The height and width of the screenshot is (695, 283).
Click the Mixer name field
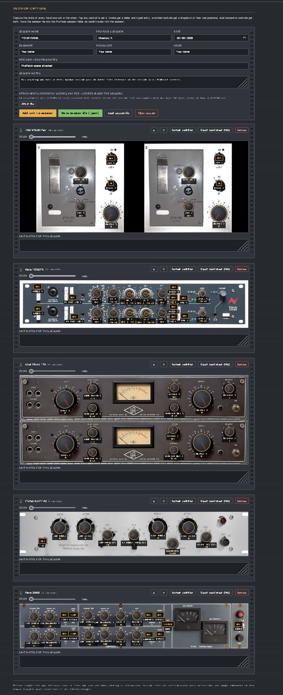pos(211,52)
